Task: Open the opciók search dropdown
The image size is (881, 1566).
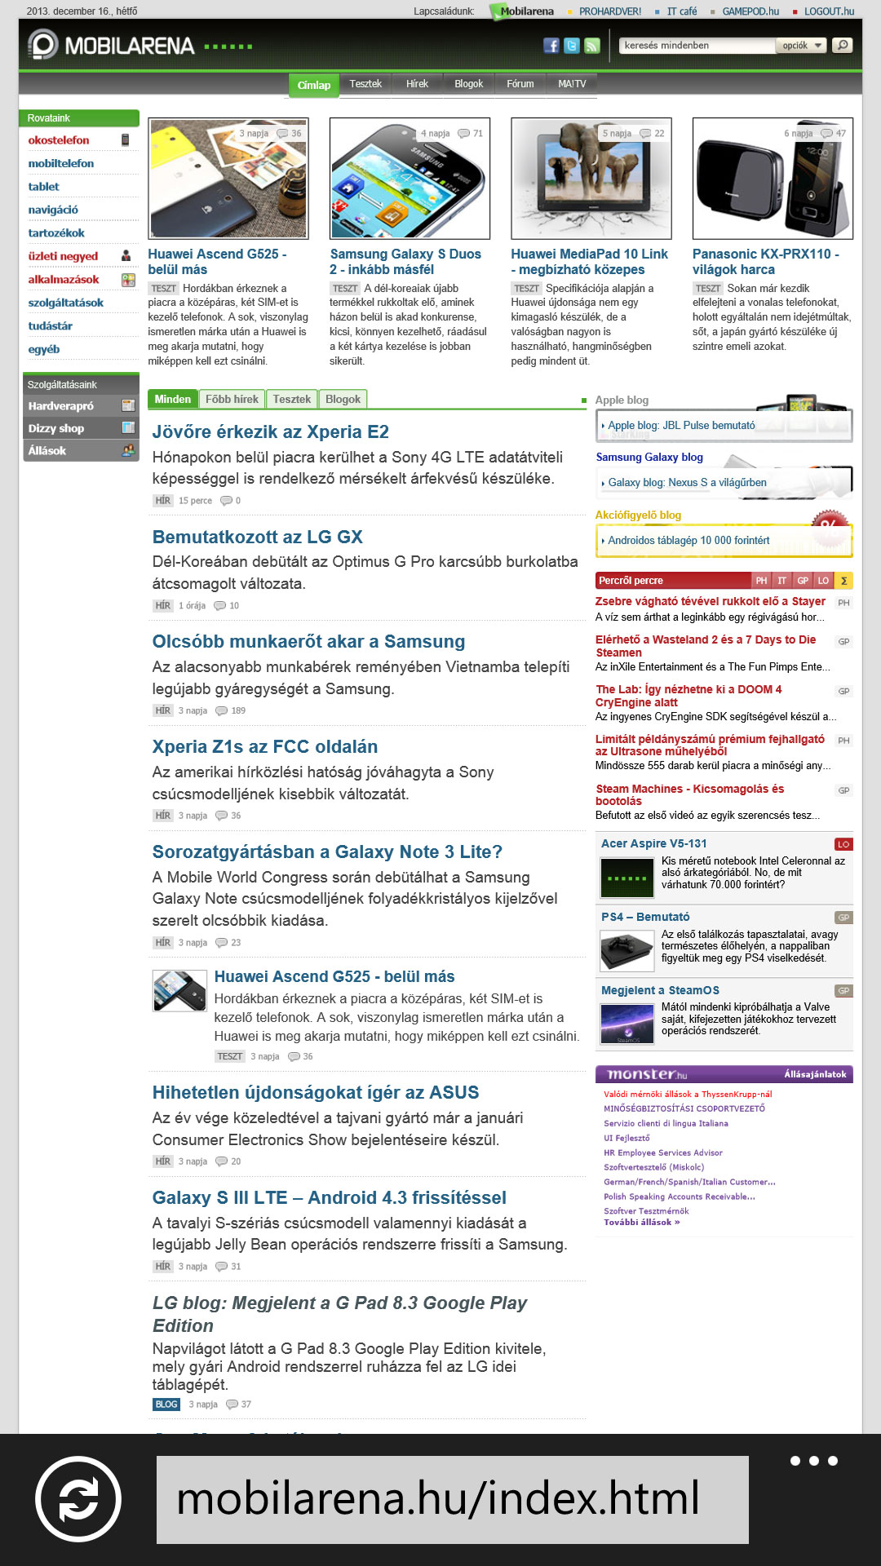Action: coord(802,46)
